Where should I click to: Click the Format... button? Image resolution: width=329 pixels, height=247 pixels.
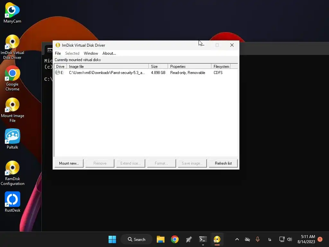coord(162,163)
